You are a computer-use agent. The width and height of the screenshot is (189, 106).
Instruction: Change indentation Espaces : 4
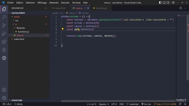[104, 104]
